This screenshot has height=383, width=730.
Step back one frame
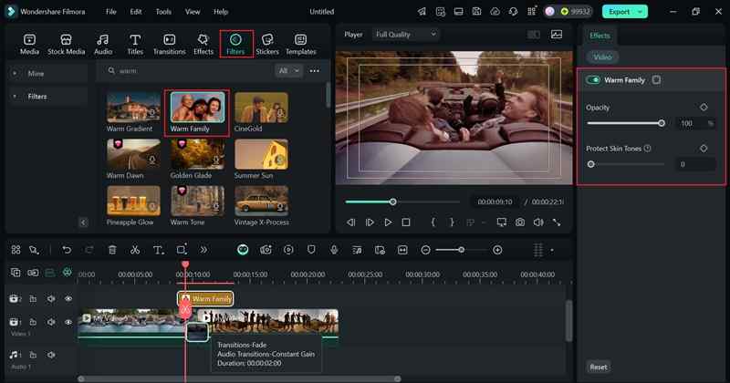pyautogui.click(x=351, y=223)
